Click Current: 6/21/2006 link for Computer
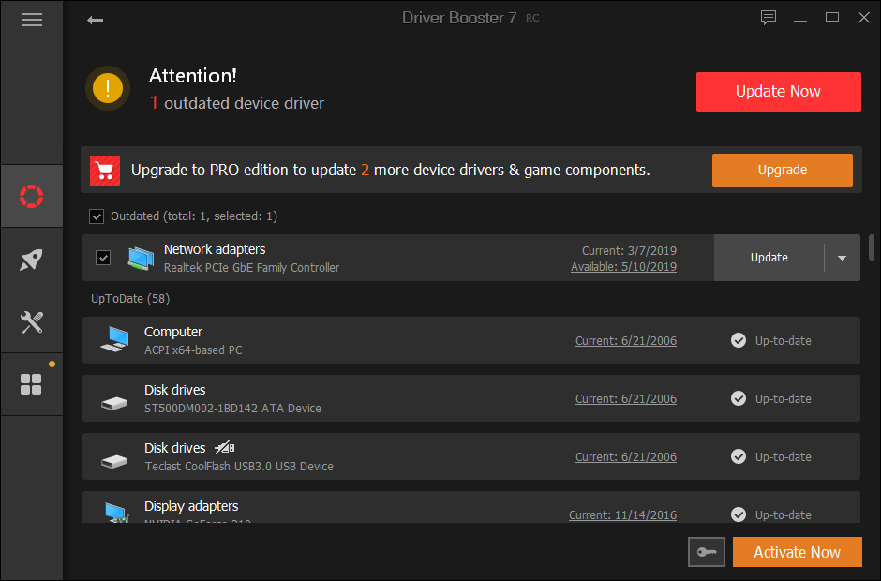Screen dimensions: 881x581 625,340
